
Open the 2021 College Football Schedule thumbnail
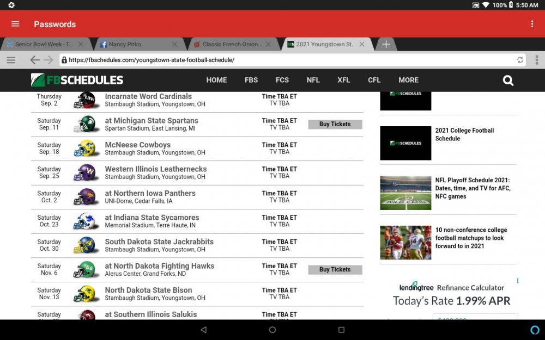pos(405,143)
